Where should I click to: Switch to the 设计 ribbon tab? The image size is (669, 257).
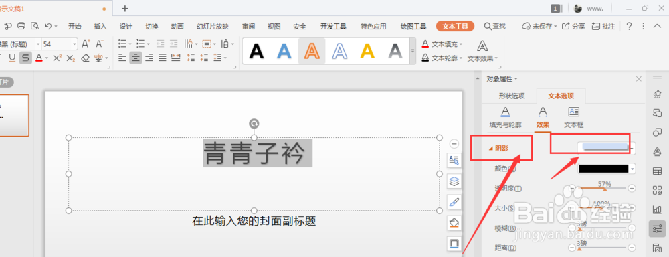click(126, 27)
